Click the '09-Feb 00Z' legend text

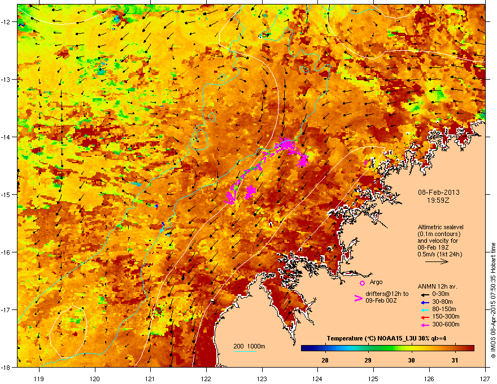click(381, 300)
